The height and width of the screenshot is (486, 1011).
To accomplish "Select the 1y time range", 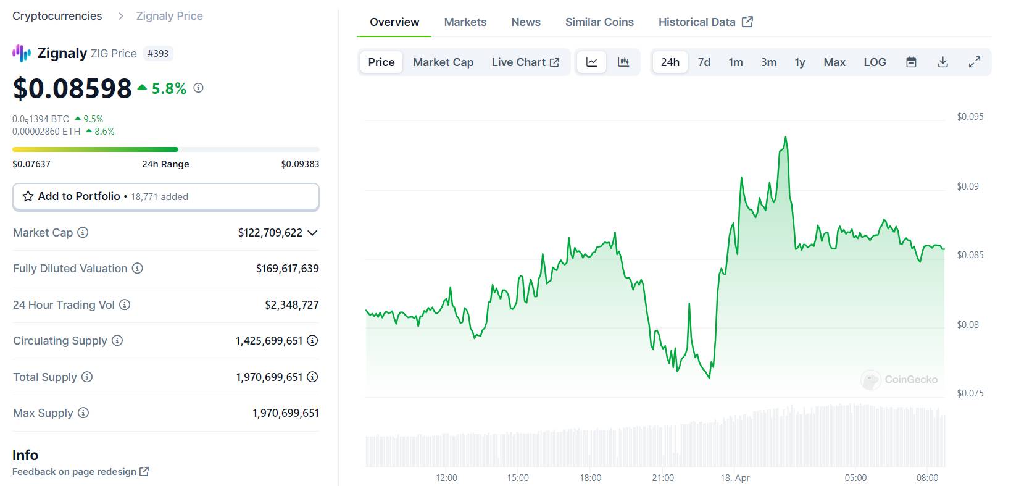I will click(800, 62).
